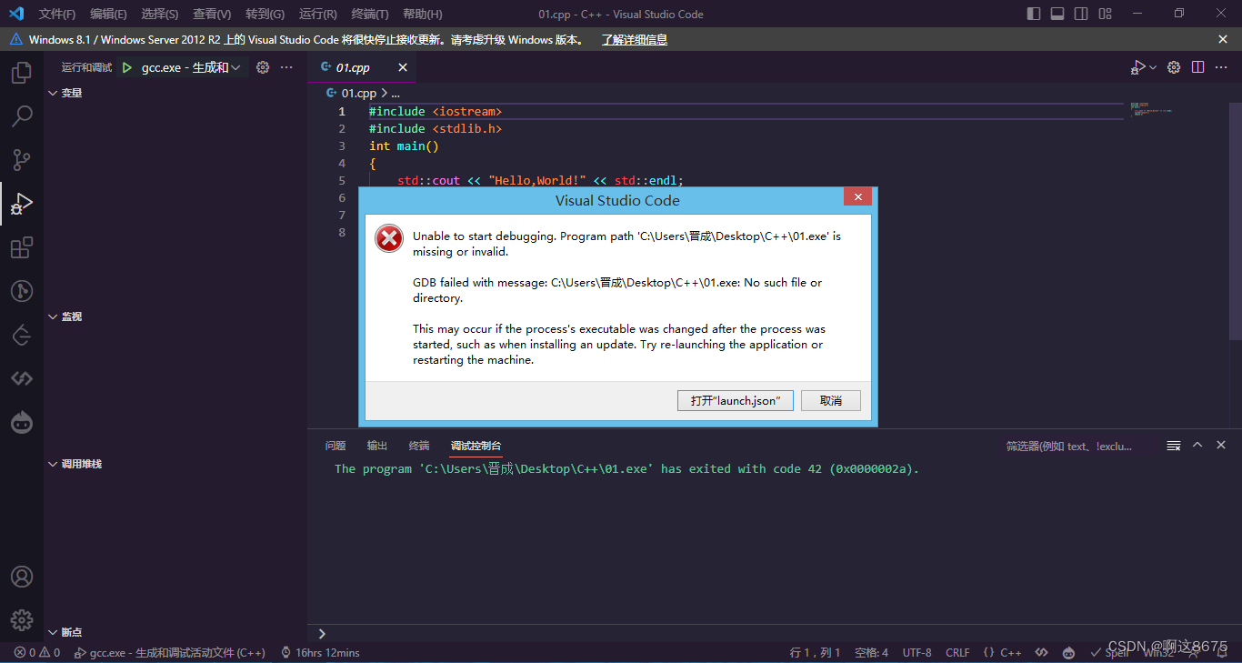Click the 打开"launch.json" dialog button
The width and height of the screenshot is (1242, 663).
736,400
